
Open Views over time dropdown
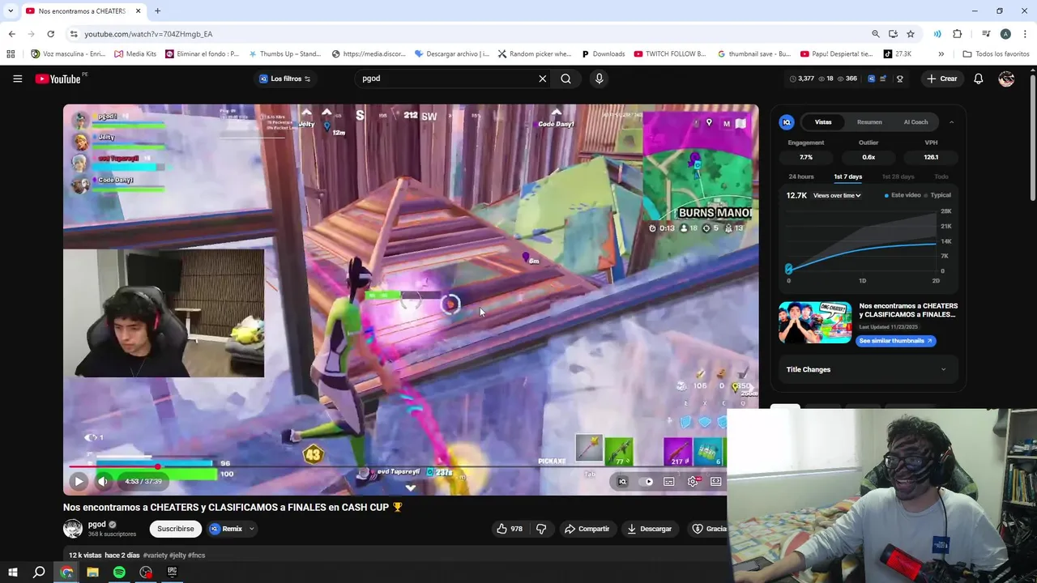click(x=837, y=195)
